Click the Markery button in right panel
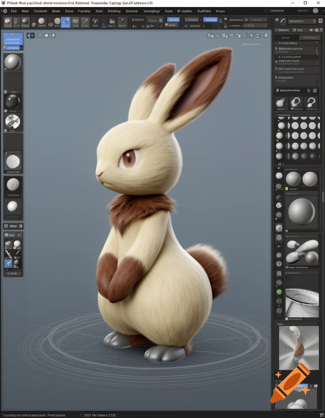 tap(283, 30)
